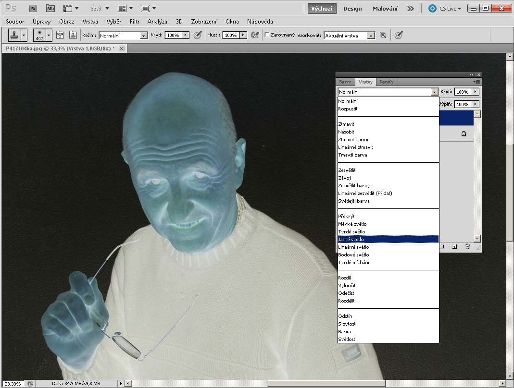Enable the Zarovnaný checkbox
Image resolution: width=514 pixels, height=388 pixels.
(x=267, y=35)
